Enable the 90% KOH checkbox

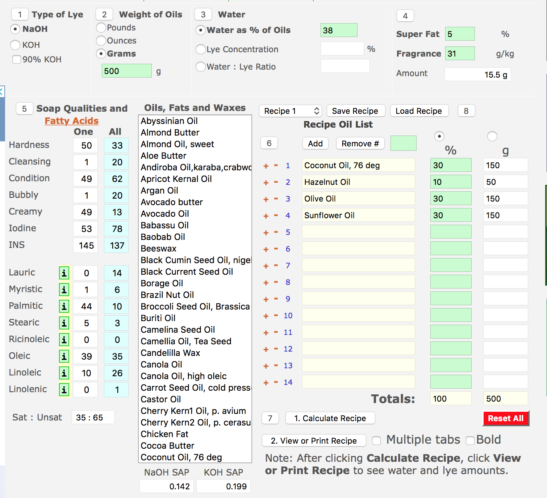pos(17,59)
